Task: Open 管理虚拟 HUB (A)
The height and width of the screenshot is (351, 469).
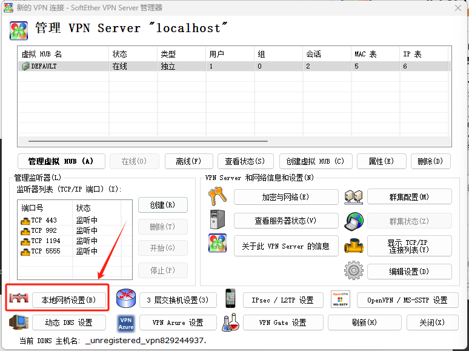Action: (61, 161)
